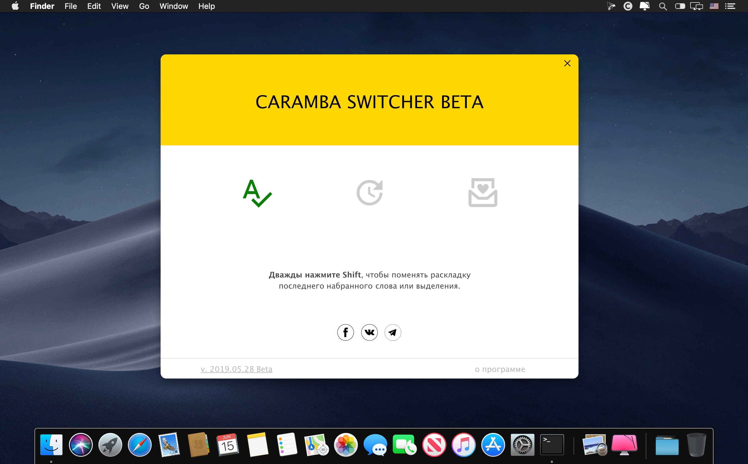Open the Facebook social link
The width and height of the screenshot is (748, 464).
click(345, 332)
